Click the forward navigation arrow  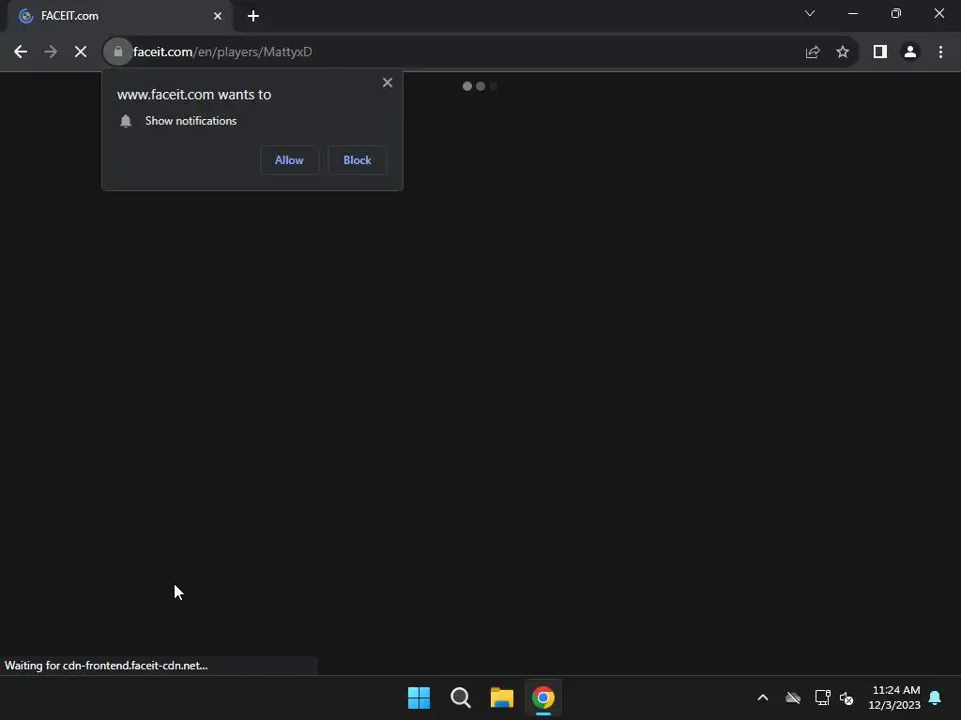[51, 52]
